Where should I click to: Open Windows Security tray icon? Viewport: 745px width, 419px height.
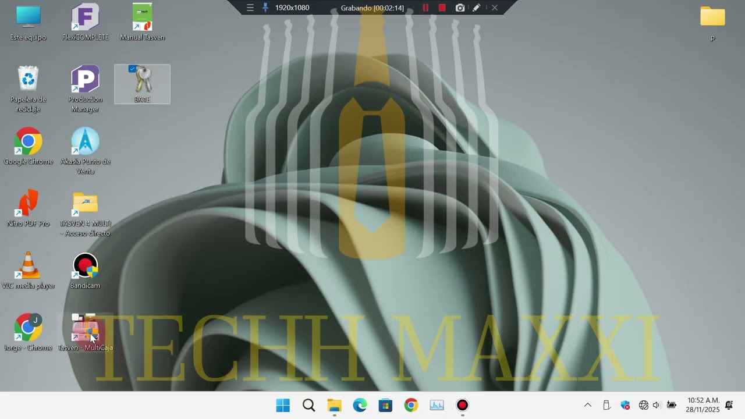(625, 405)
